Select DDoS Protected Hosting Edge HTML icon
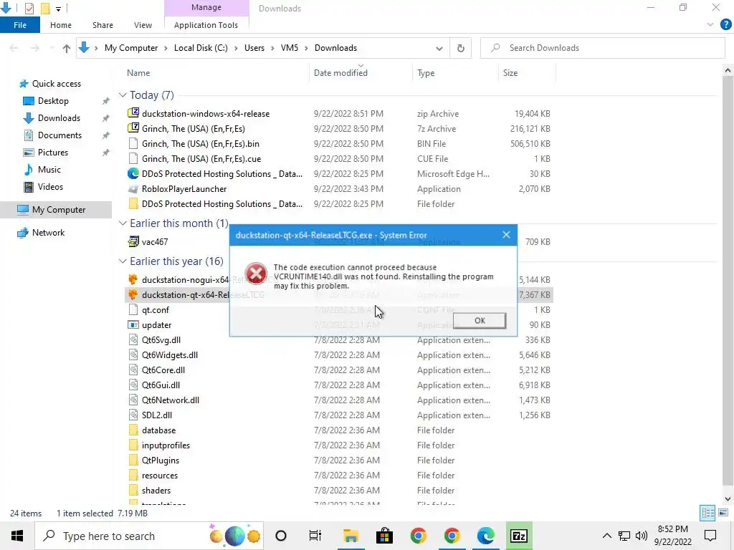This screenshot has width=734, height=550. [x=133, y=173]
